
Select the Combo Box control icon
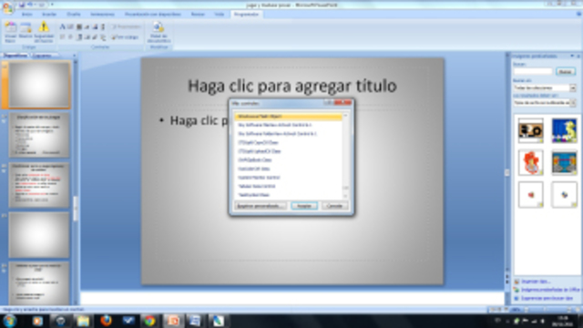click(x=79, y=37)
